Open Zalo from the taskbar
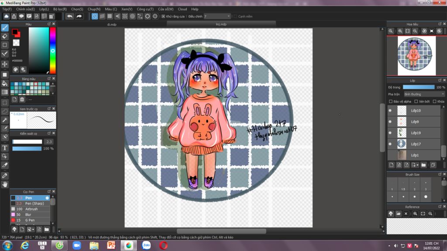The width and height of the screenshot is (447, 251). (146, 245)
